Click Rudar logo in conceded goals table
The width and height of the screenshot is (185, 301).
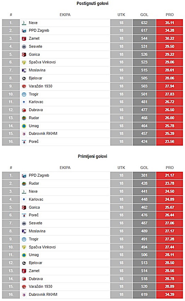tap(24, 184)
